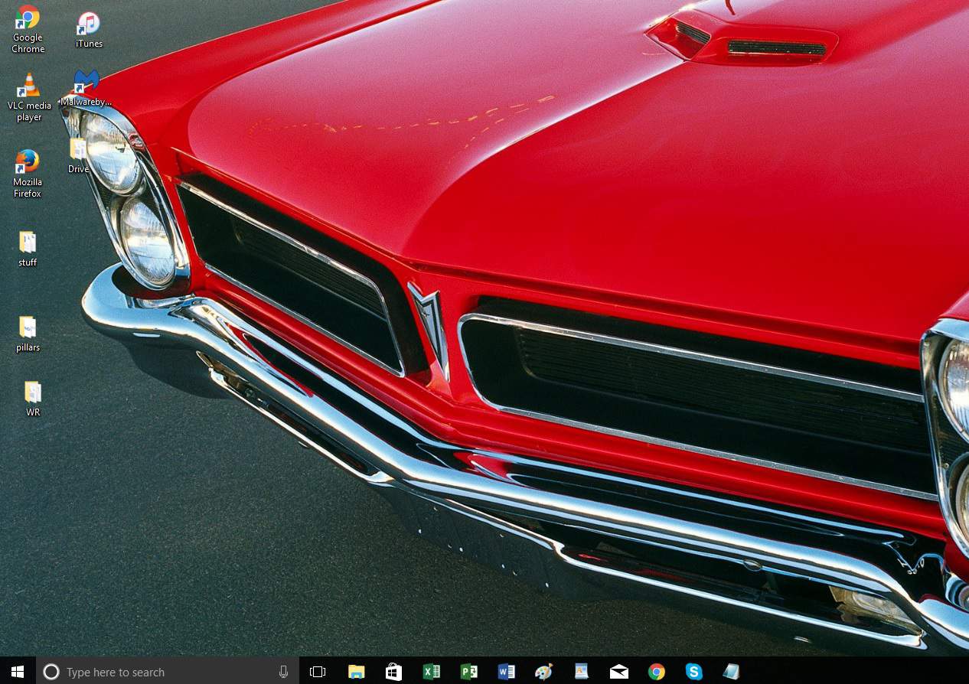The width and height of the screenshot is (969, 684).
Task: Open the Microsoft Store
Action: click(x=393, y=671)
